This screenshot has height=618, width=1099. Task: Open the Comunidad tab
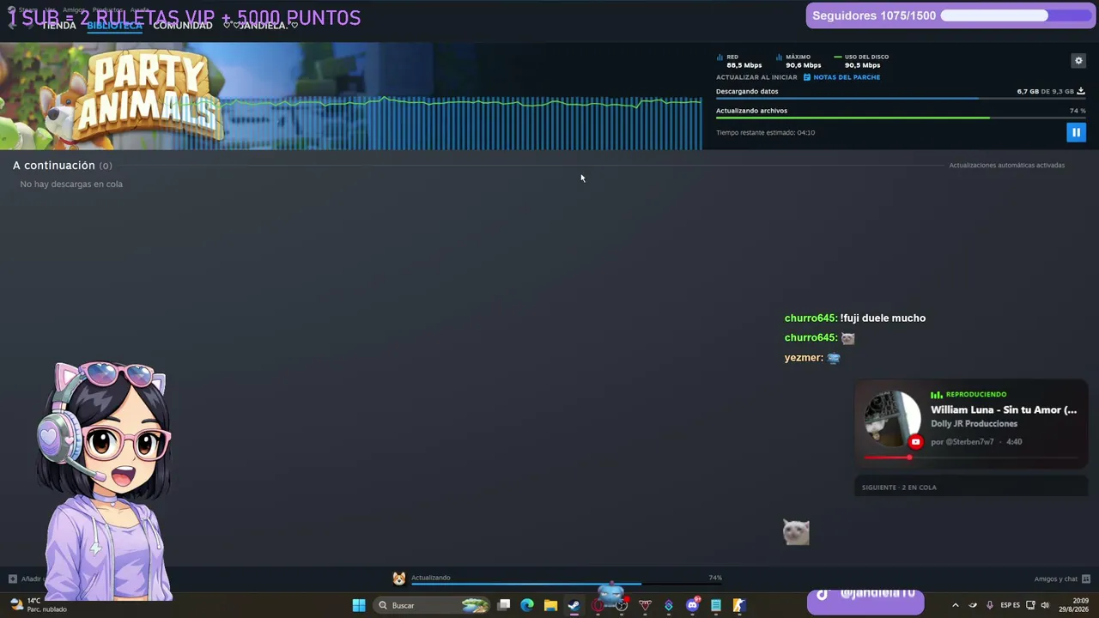point(183,26)
